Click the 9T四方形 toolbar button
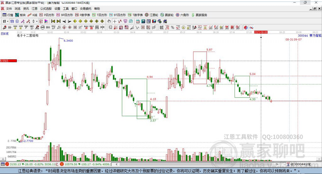The image size is (322, 174). click(118, 15)
